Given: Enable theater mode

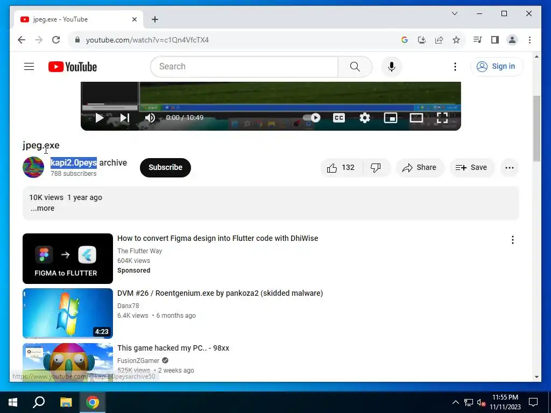Looking at the screenshot, I should tap(416, 118).
